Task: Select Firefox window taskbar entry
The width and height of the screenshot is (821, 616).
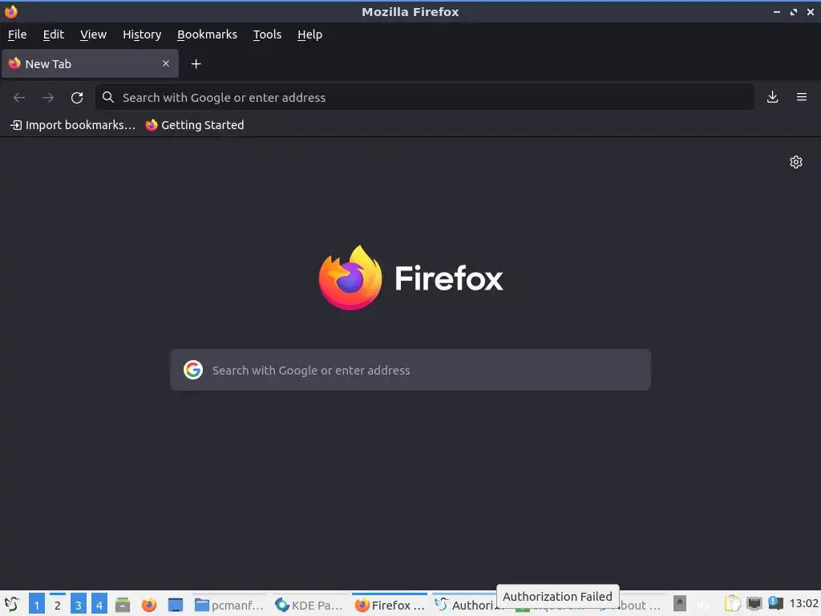Action: point(390,605)
